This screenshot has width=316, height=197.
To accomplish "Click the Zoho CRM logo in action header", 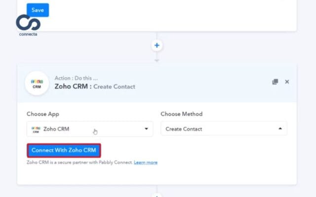I will (x=37, y=83).
